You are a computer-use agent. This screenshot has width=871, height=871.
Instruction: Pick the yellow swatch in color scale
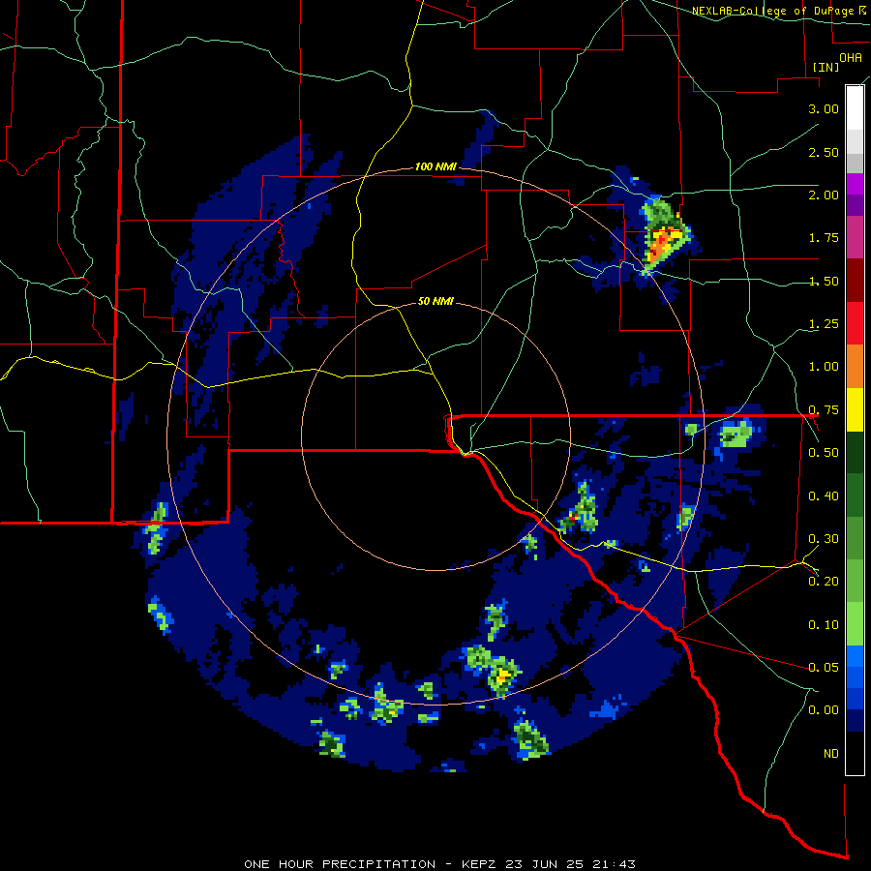[855, 409]
